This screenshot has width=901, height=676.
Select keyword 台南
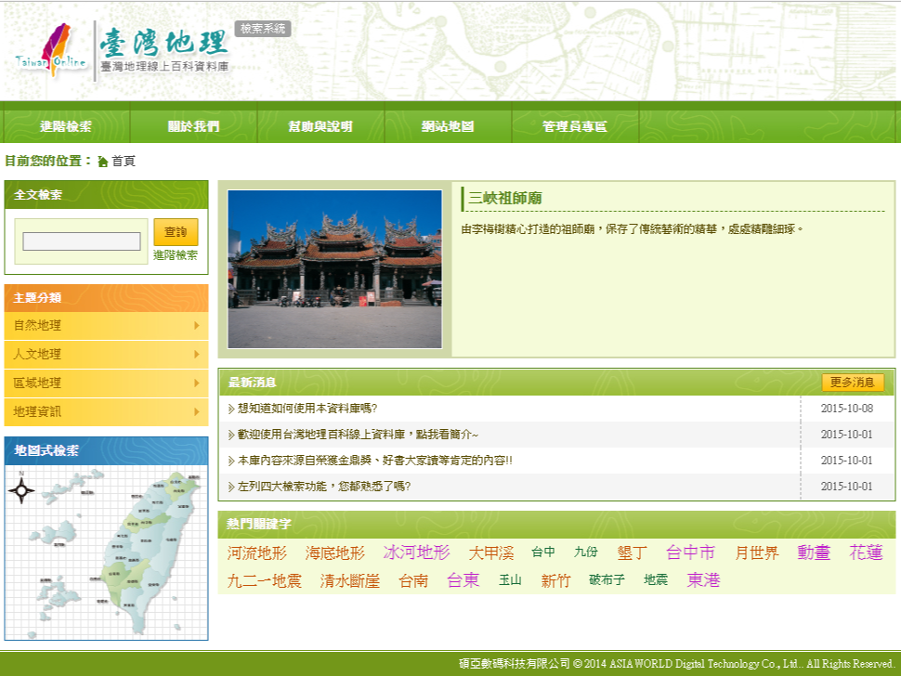[413, 580]
